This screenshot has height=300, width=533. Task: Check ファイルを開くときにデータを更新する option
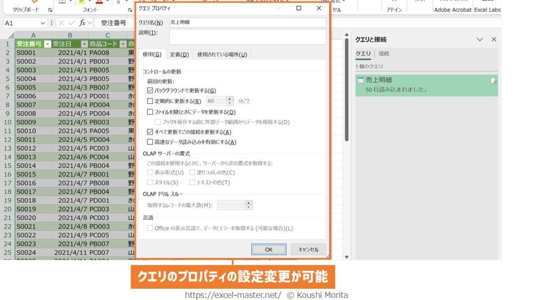[150, 112]
